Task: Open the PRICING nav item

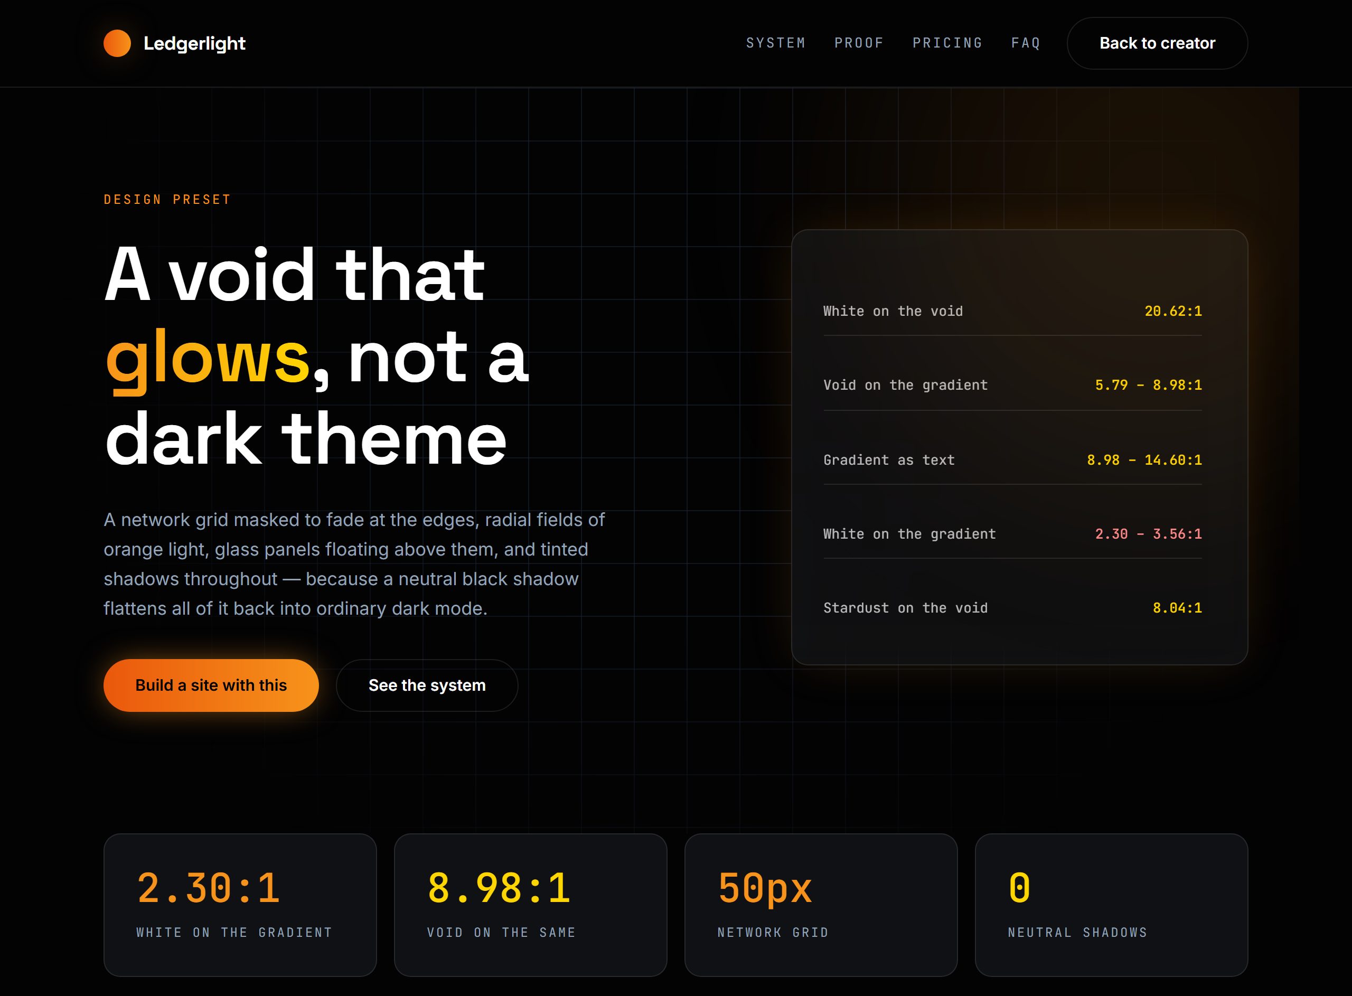Action: pyautogui.click(x=947, y=43)
